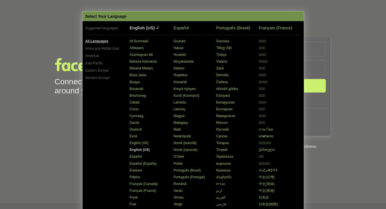Select Español (España)
Screen dimensions: 386x209
[x=143, y=164]
